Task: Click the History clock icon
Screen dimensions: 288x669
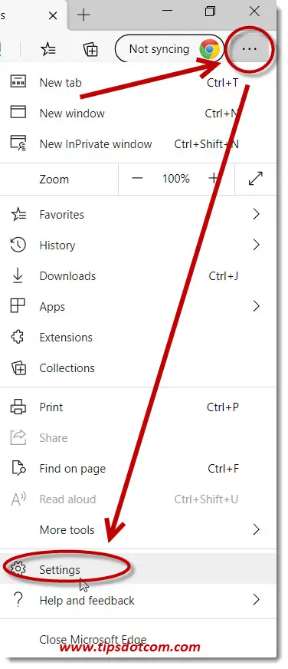Action: coord(18,245)
